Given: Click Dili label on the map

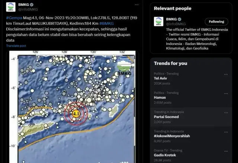Looking at the screenshot, I should (x=32, y=124).
